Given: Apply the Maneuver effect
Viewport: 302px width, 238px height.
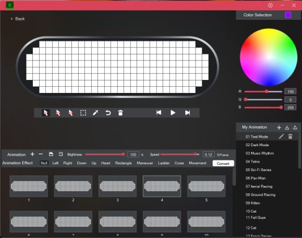Looking at the screenshot, I should point(145,163).
